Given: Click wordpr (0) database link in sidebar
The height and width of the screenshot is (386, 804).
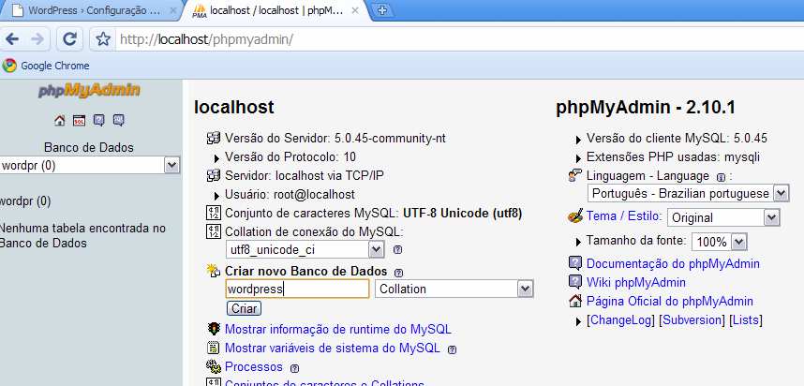Looking at the screenshot, I should tap(25, 200).
